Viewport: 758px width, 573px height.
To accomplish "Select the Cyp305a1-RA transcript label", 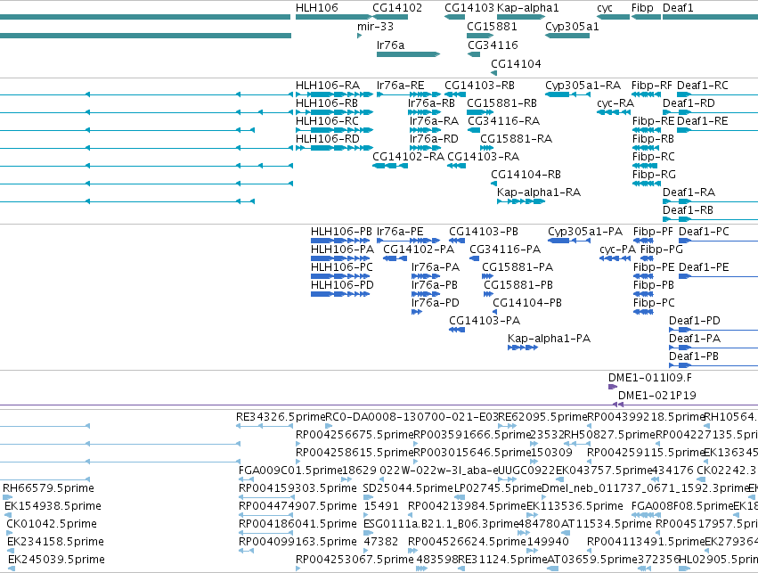I will point(583,86).
